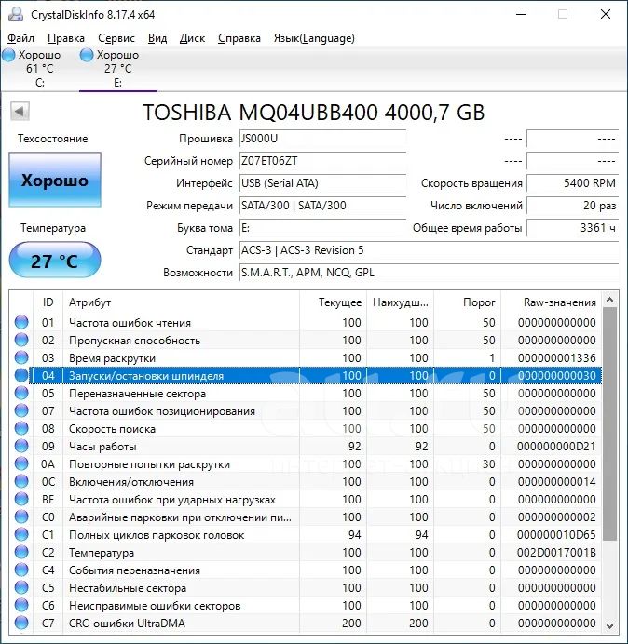Click the previous disk arrow button
The image size is (628, 644).
tap(20, 112)
